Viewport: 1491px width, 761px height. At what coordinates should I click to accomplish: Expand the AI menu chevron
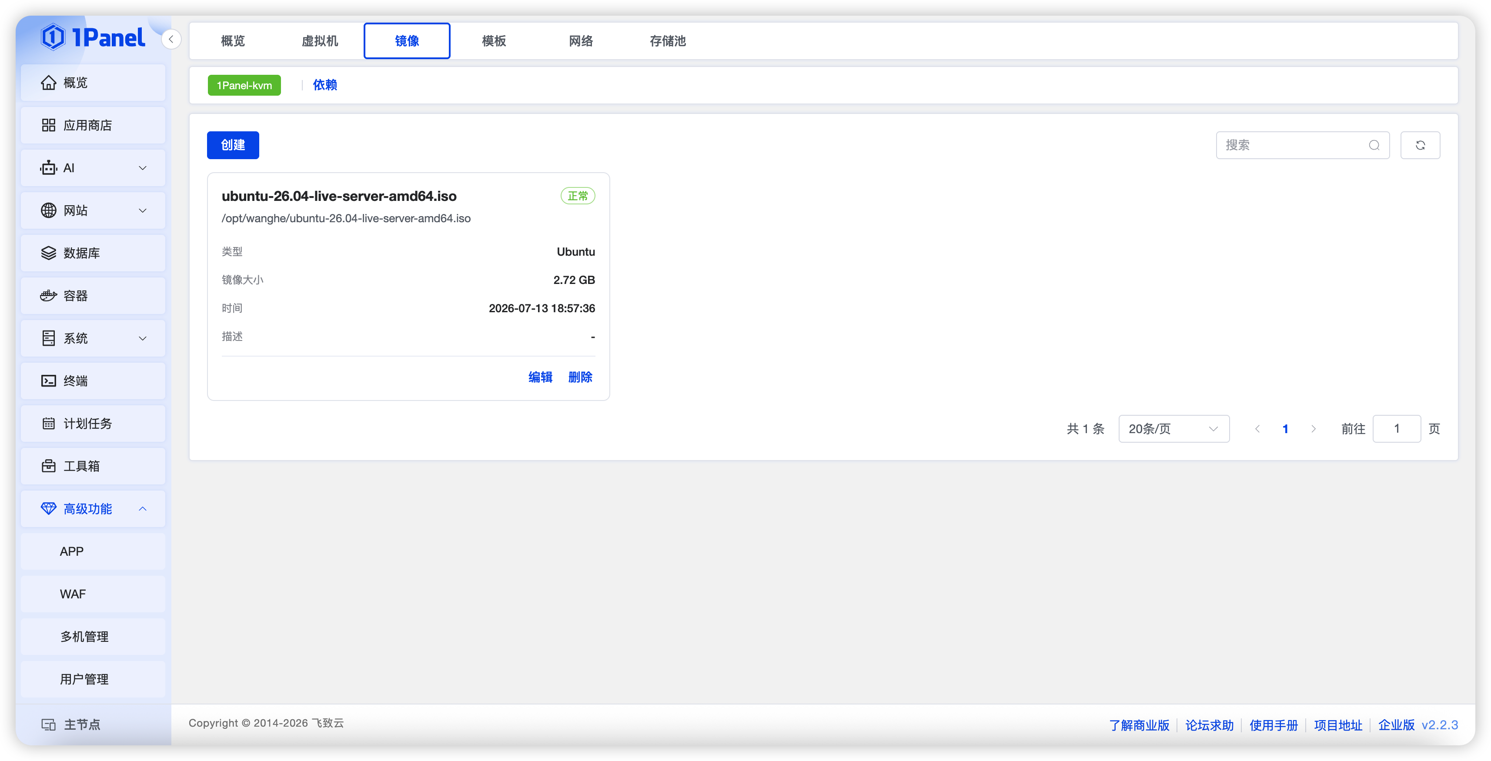142,168
